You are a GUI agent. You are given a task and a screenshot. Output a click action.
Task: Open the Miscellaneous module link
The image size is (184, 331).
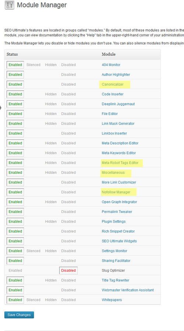pyautogui.click(x=113, y=173)
